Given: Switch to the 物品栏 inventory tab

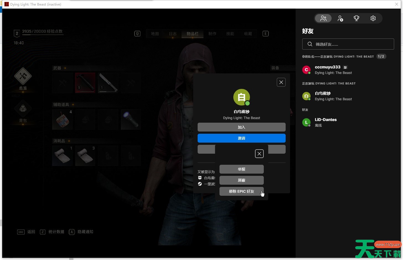Looking at the screenshot, I should point(192,34).
